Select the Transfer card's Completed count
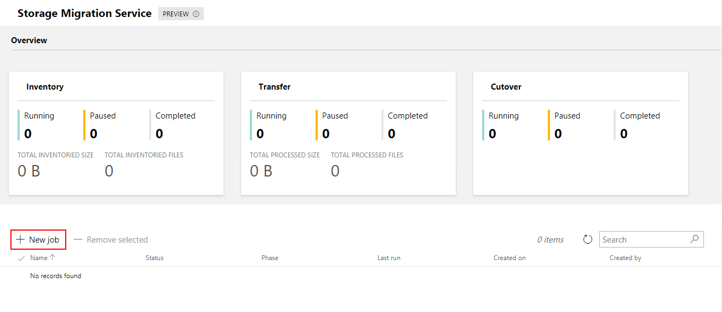 pos(392,134)
